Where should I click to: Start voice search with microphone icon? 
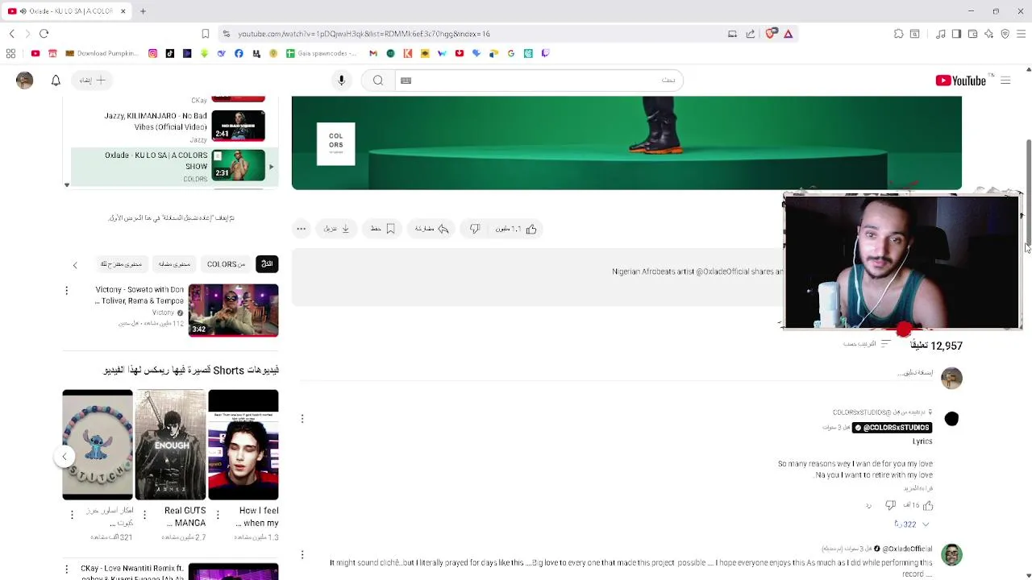click(x=341, y=81)
